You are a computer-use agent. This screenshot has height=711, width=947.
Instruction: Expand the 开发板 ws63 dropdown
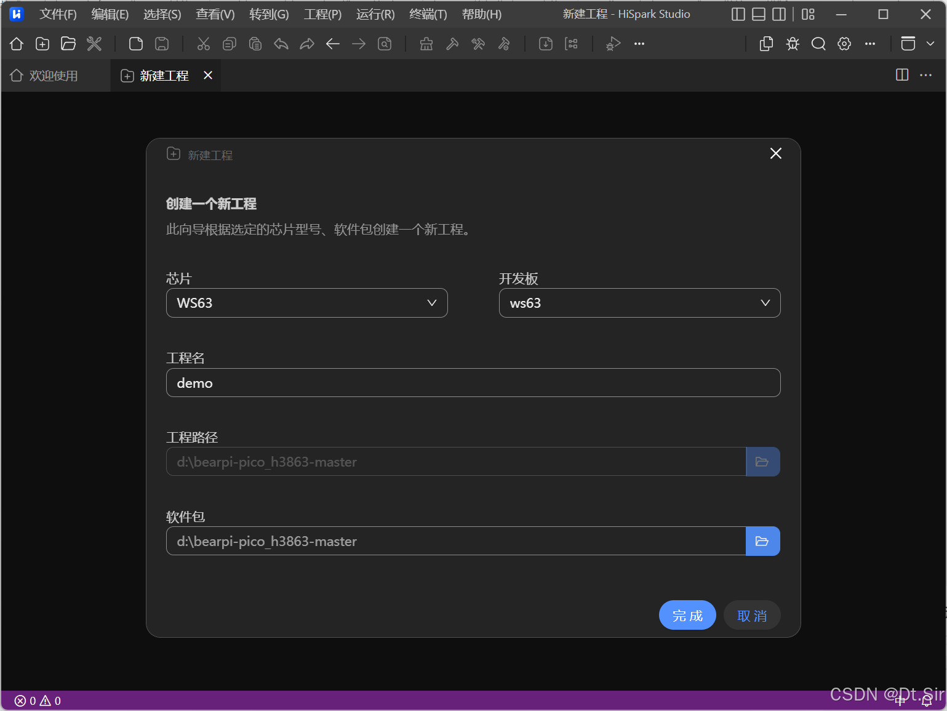pos(640,303)
